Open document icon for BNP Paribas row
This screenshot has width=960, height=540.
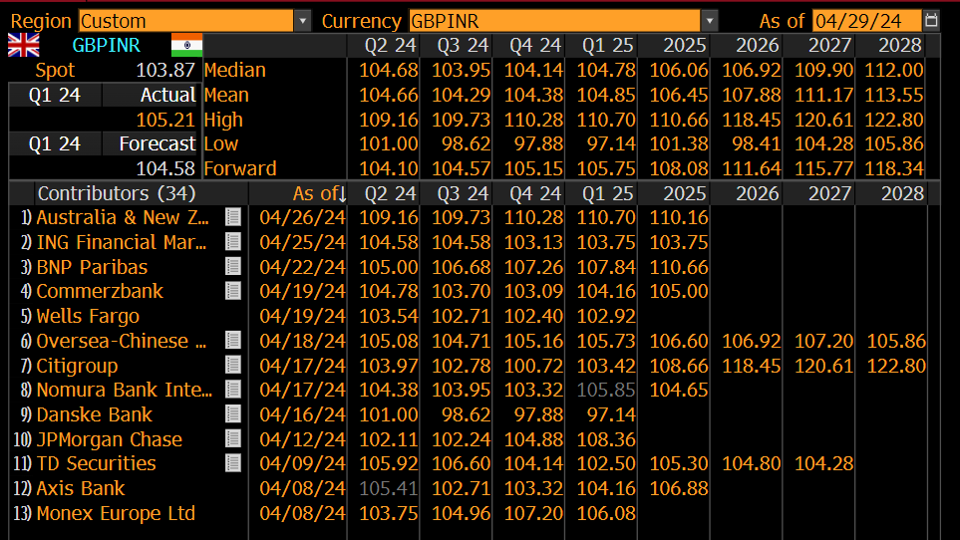click(x=232, y=267)
